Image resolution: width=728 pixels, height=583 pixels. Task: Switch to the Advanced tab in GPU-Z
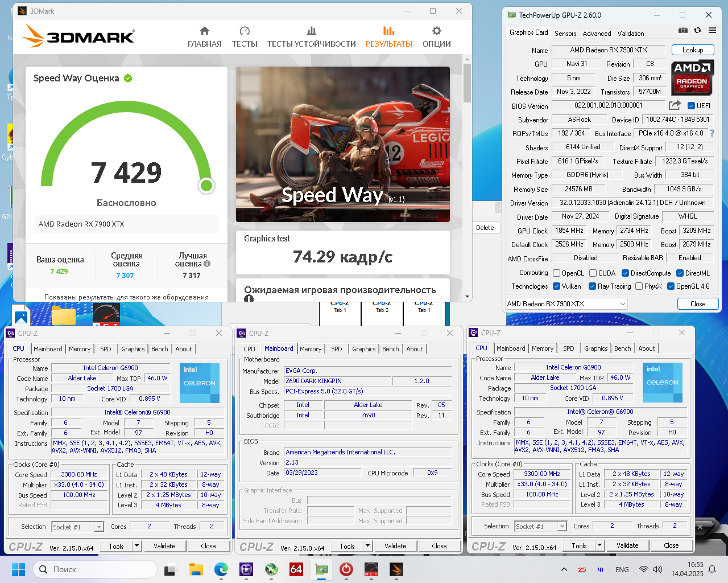pos(597,34)
